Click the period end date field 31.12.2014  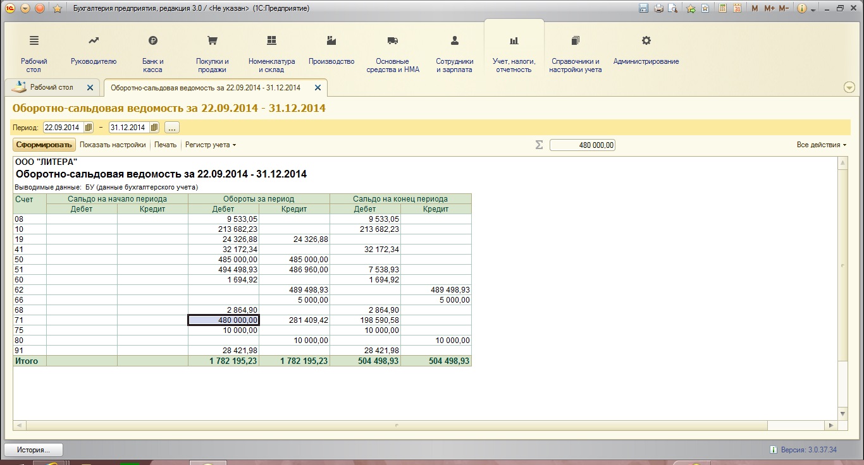128,128
